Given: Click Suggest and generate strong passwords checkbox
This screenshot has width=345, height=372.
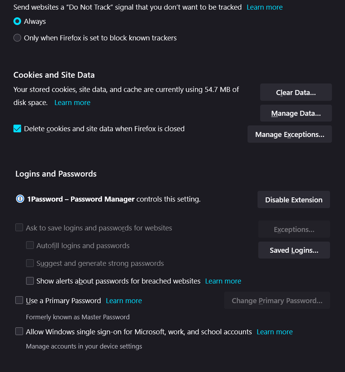Looking at the screenshot, I should 30,263.
